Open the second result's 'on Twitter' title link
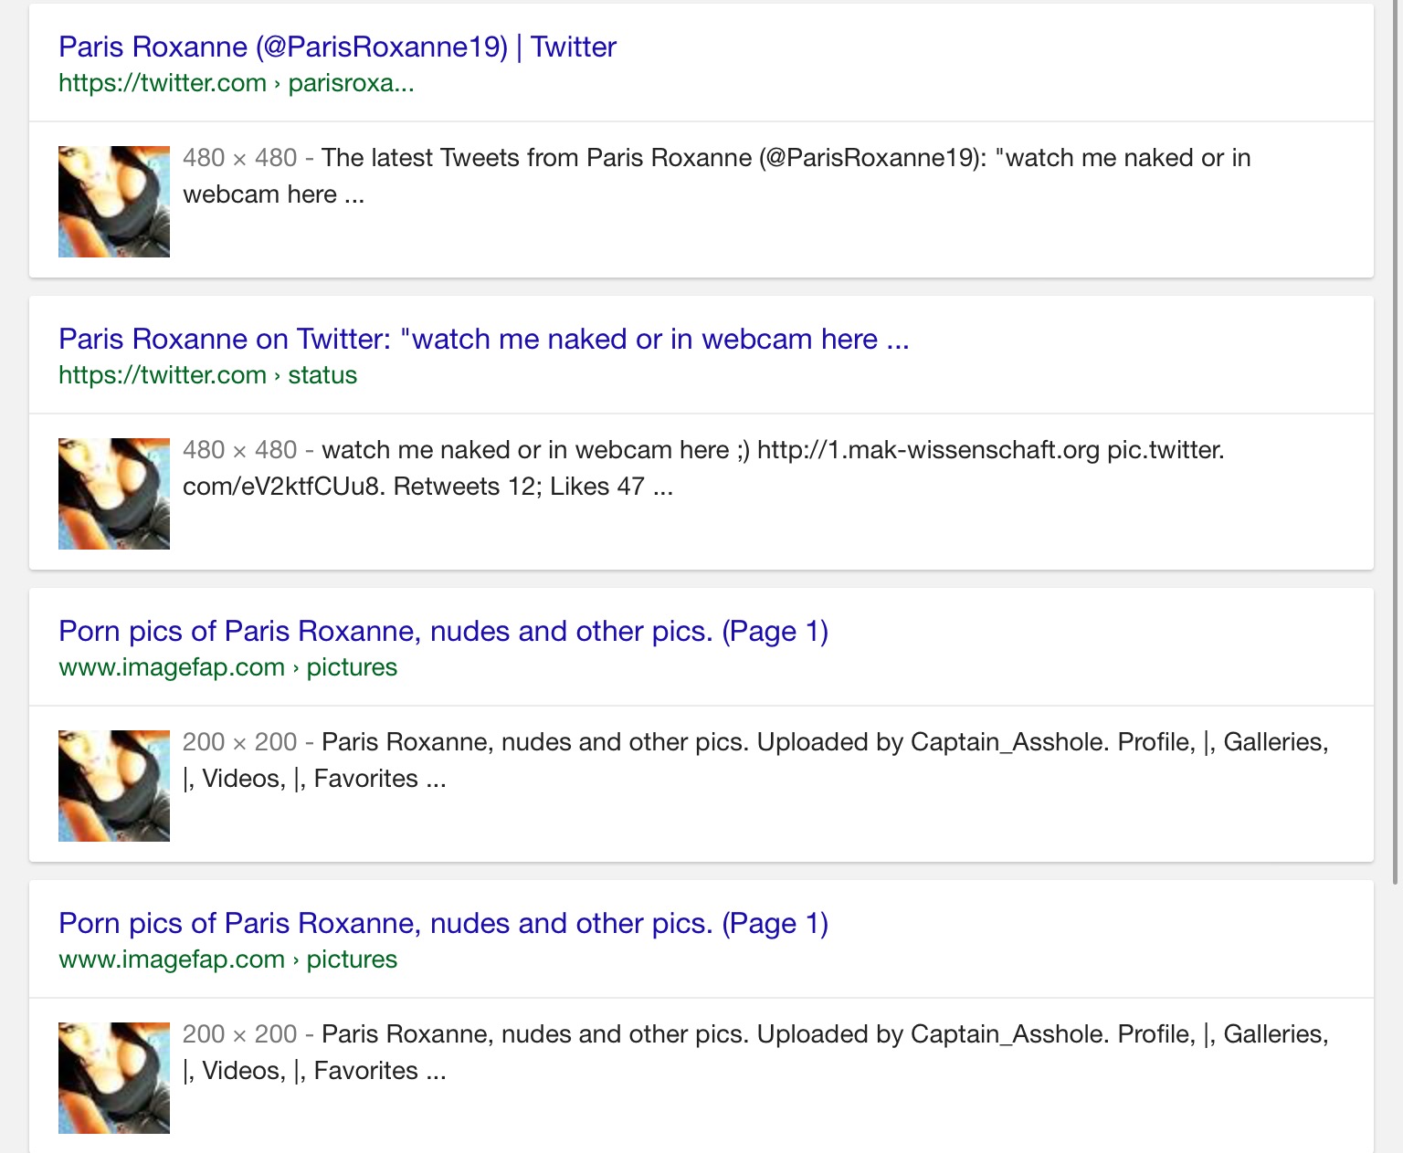1403x1153 pixels. coord(483,339)
